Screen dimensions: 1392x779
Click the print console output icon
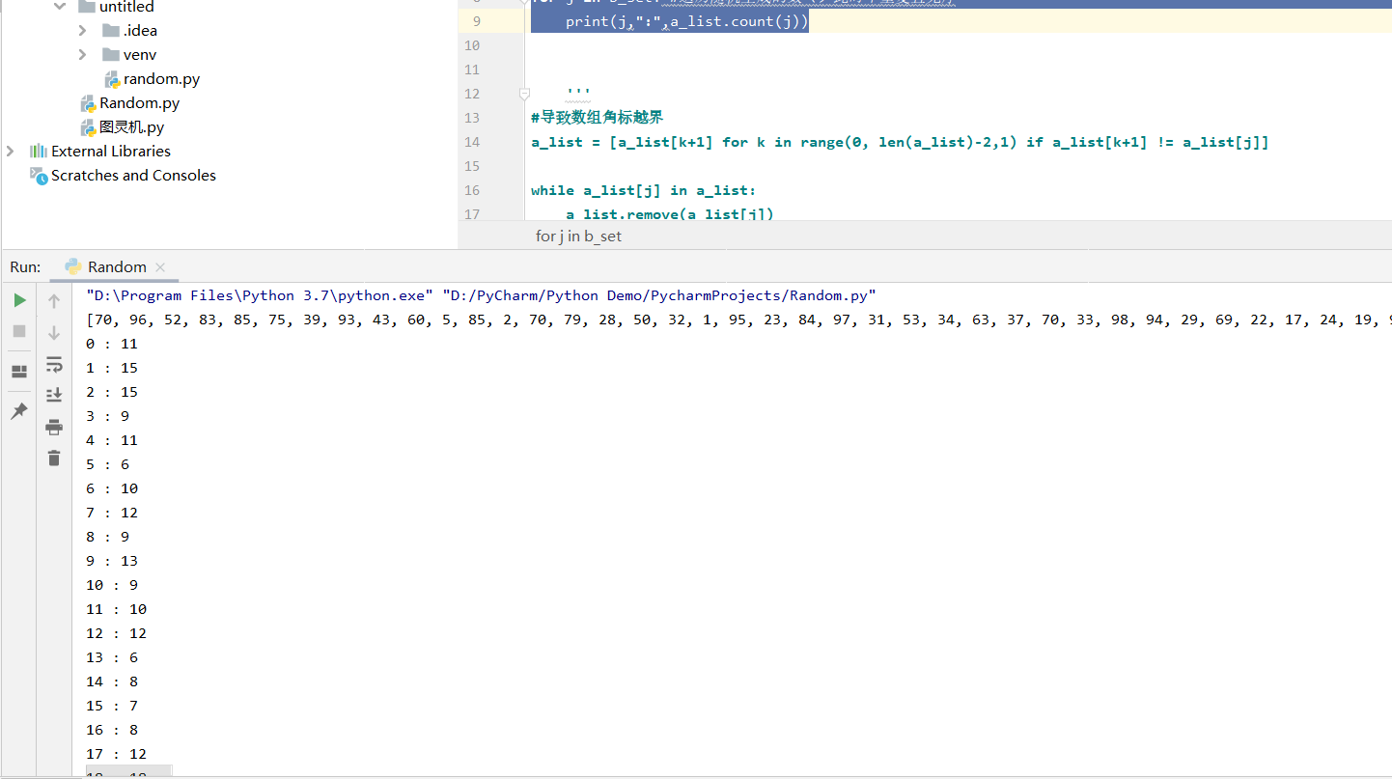pyautogui.click(x=54, y=427)
